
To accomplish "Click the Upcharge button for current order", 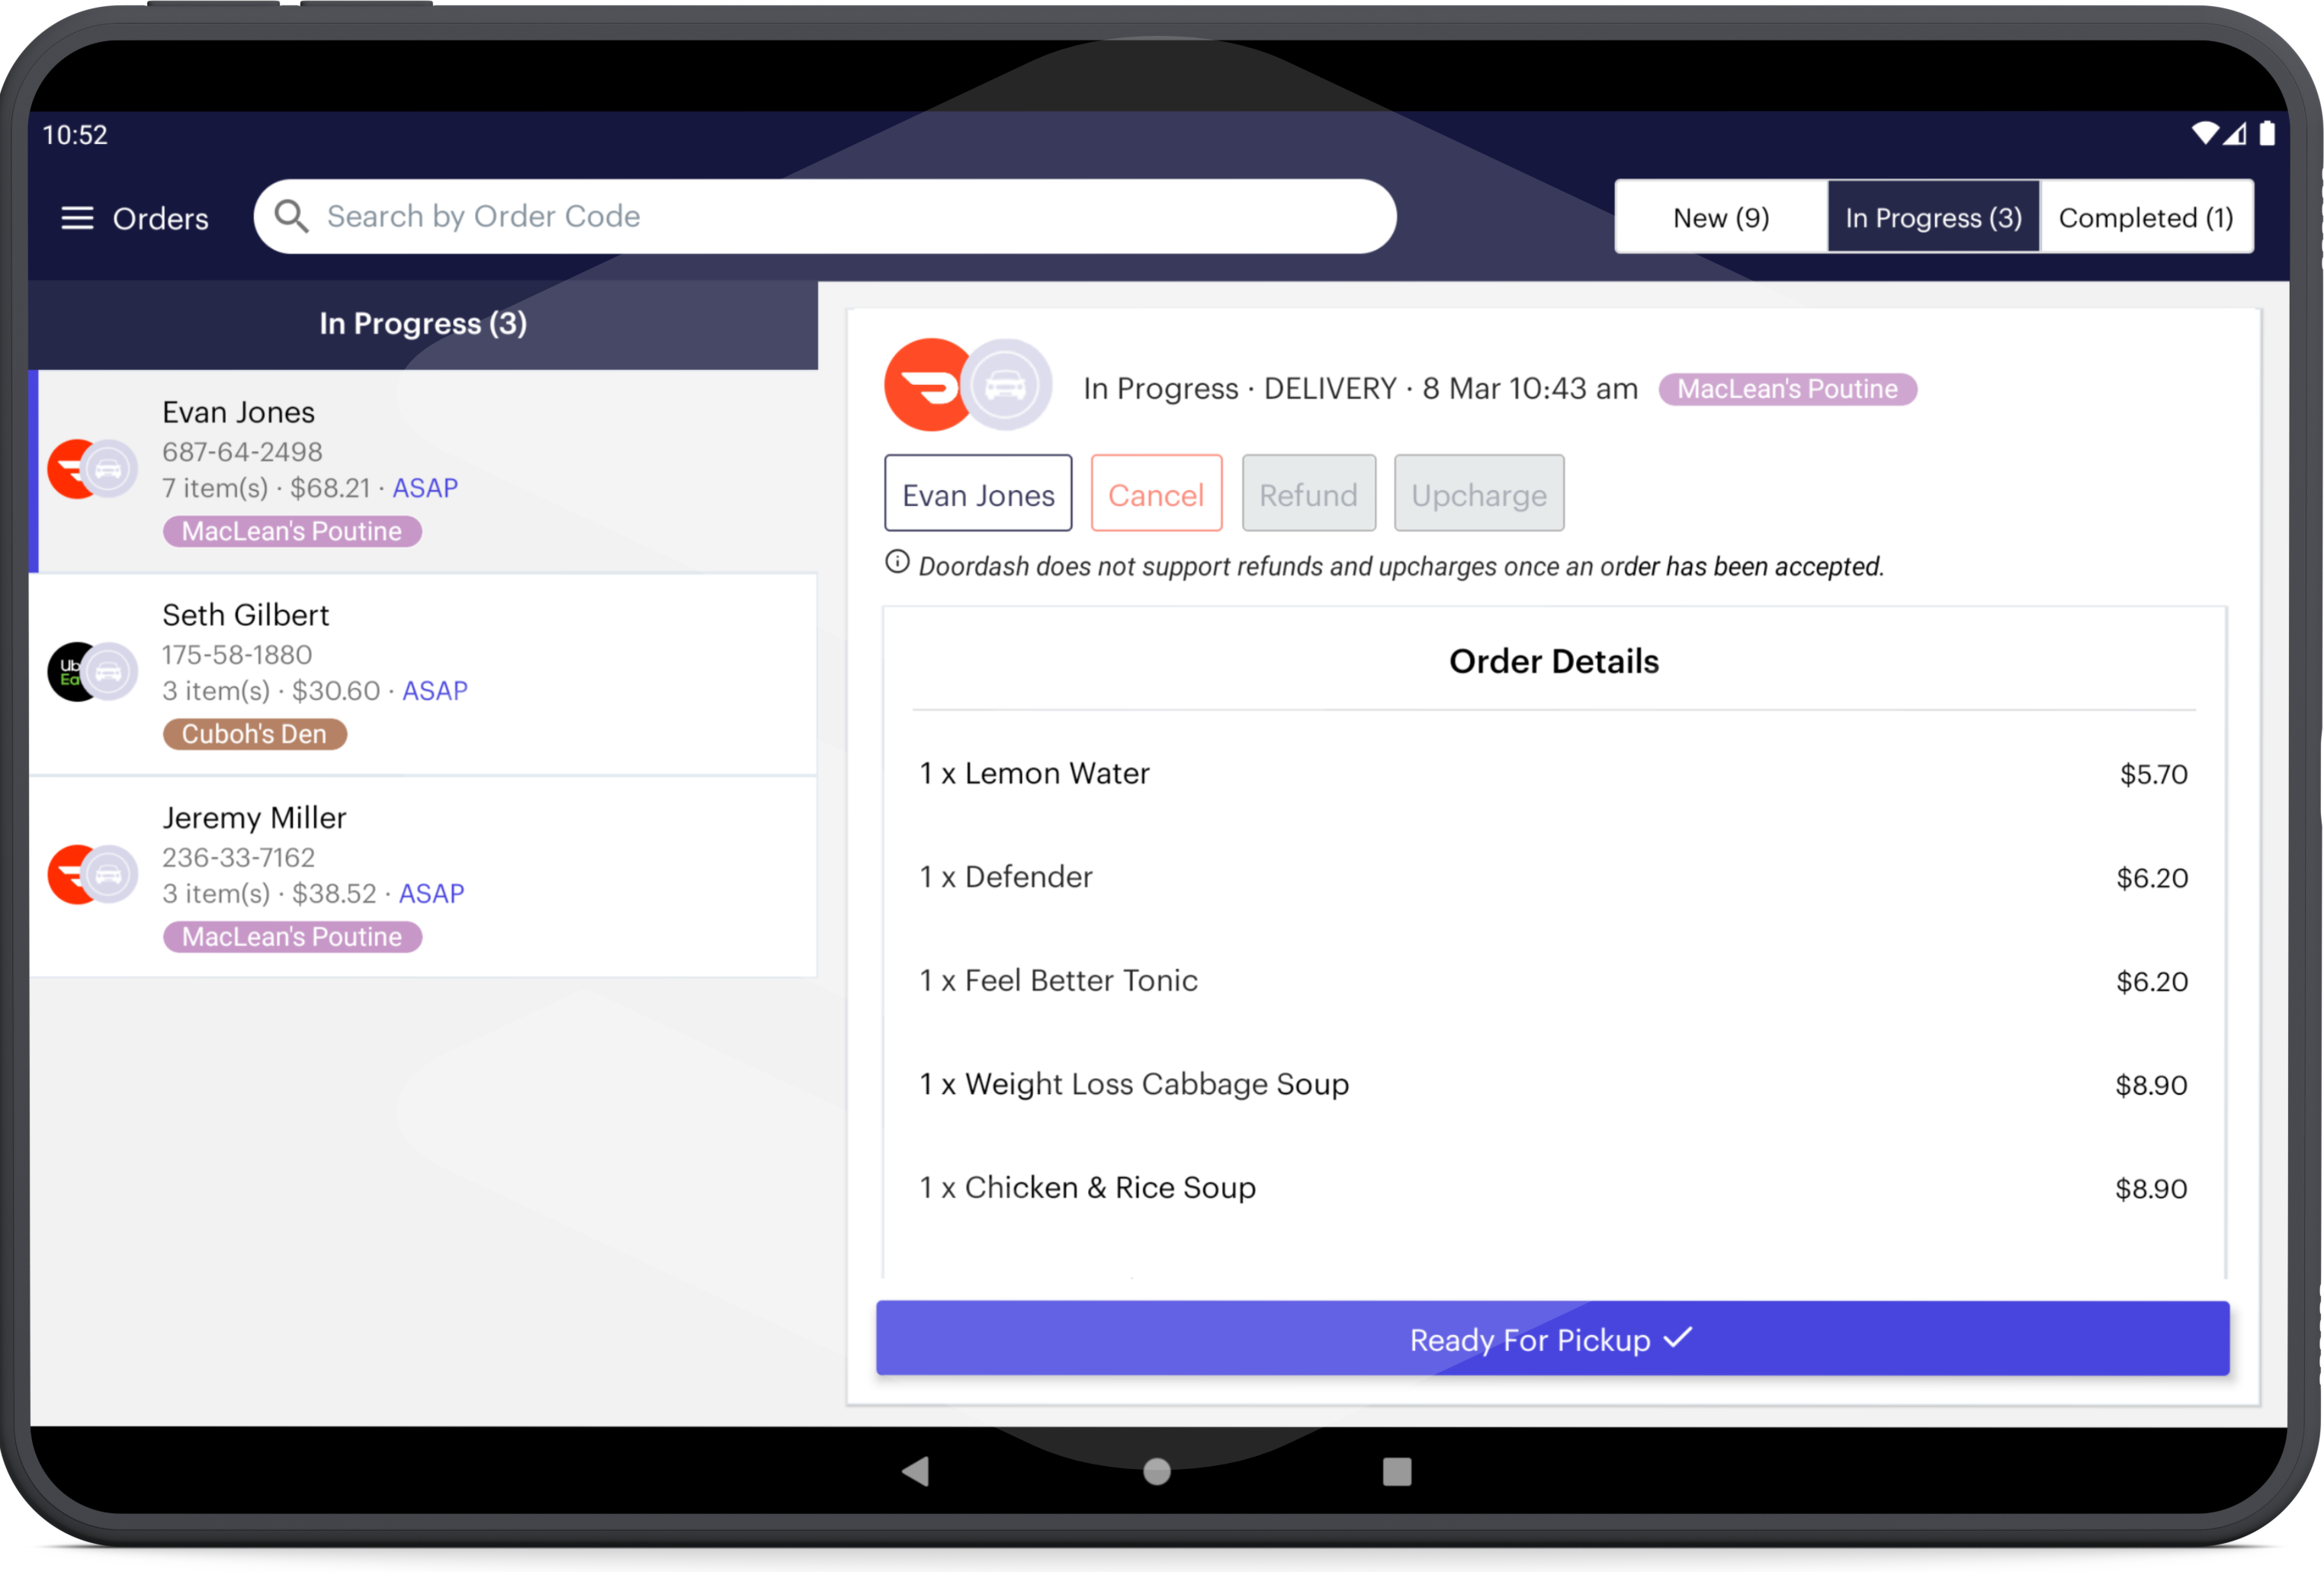I will (x=1478, y=495).
